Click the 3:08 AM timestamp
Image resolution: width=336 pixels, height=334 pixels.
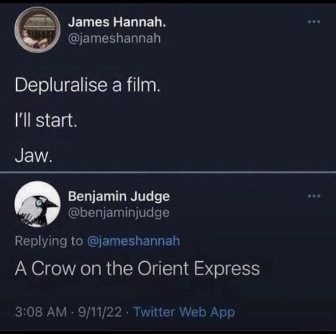click(41, 312)
